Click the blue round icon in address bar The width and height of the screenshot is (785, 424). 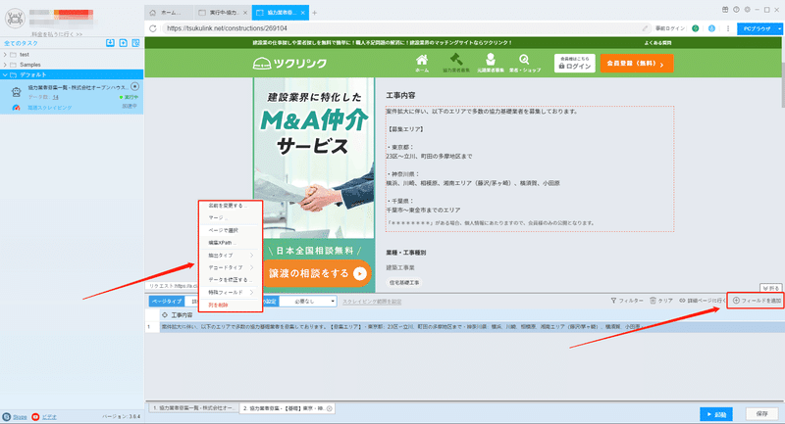coord(711,28)
